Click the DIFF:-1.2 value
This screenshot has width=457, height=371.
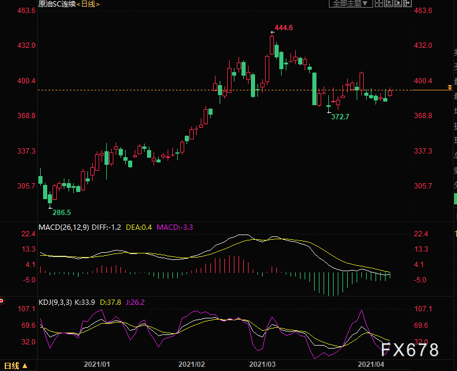pyautogui.click(x=106, y=227)
